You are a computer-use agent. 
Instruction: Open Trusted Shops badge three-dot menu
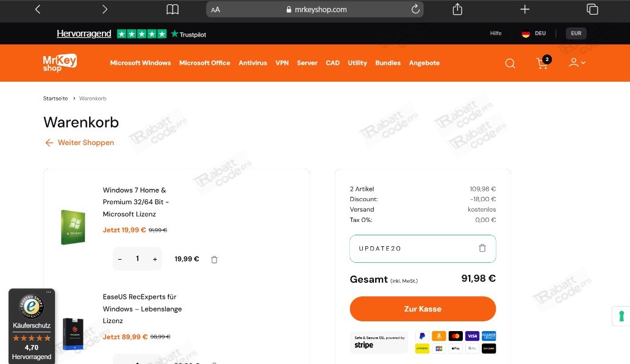[x=49, y=292]
